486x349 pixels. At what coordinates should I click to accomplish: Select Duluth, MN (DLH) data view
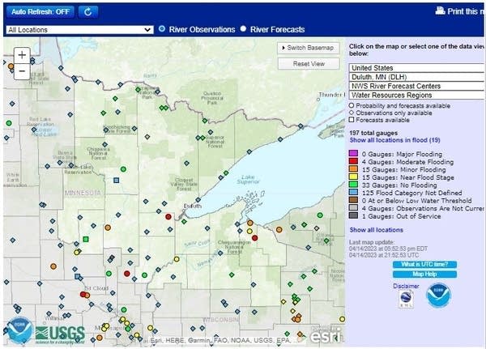pos(416,77)
